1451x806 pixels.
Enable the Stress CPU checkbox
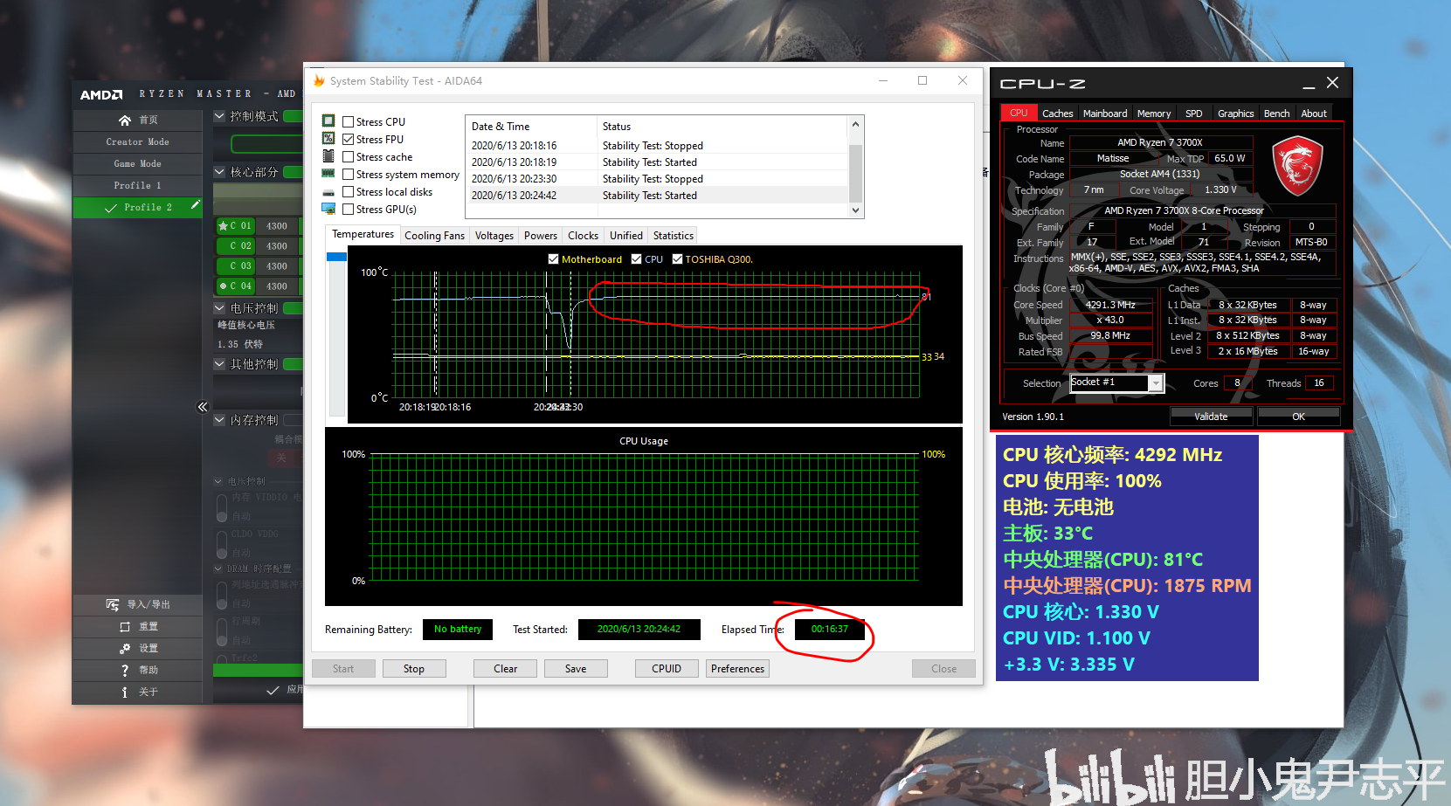[x=349, y=121]
